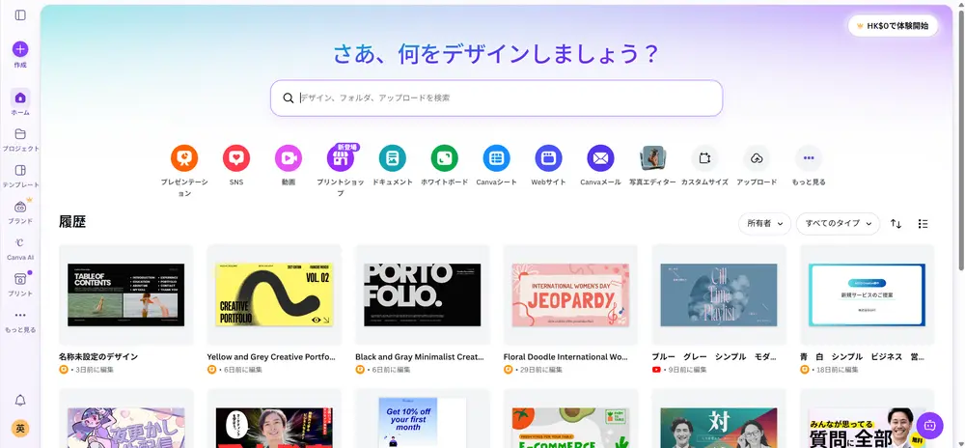Click the 履歴 section heading
Screen dimensions: 965x448
(x=72, y=222)
